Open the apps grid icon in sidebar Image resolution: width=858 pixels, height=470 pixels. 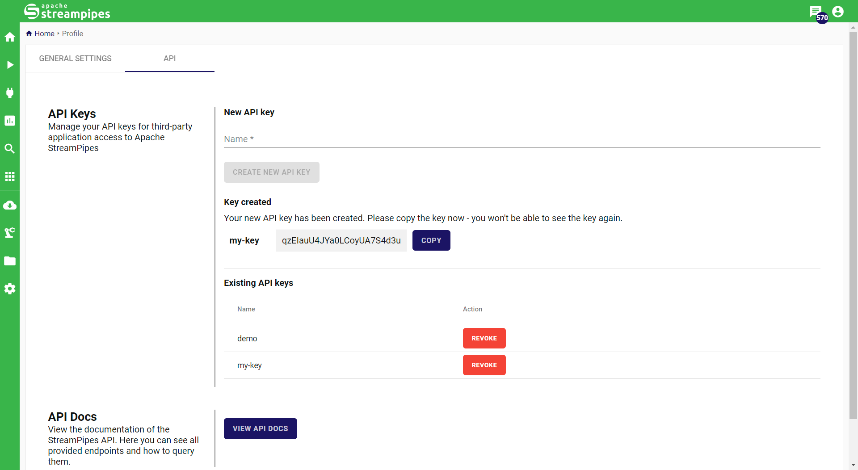10,176
